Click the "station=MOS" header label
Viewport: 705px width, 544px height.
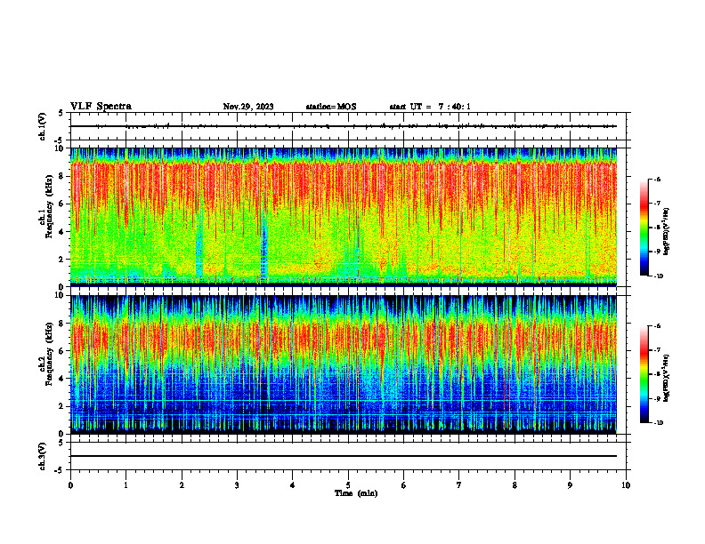331,107
